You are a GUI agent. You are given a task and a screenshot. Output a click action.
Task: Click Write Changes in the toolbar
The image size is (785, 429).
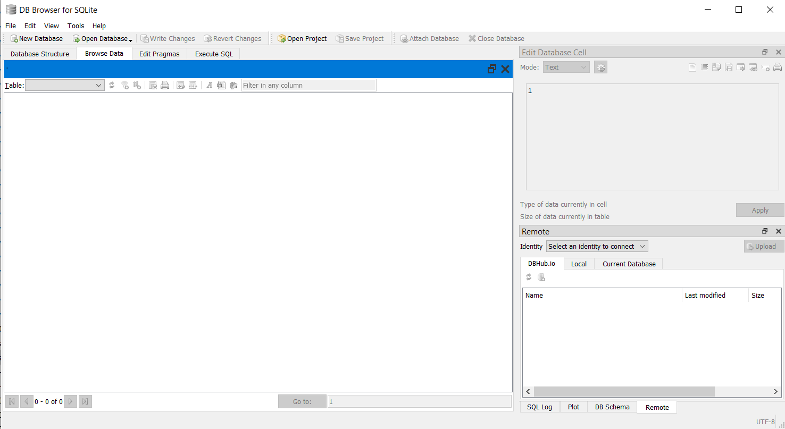pyautogui.click(x=168, y=38)
